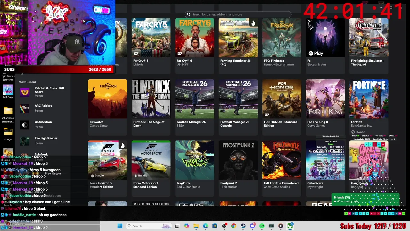Open Play history in the sidebar

(53, 174)
